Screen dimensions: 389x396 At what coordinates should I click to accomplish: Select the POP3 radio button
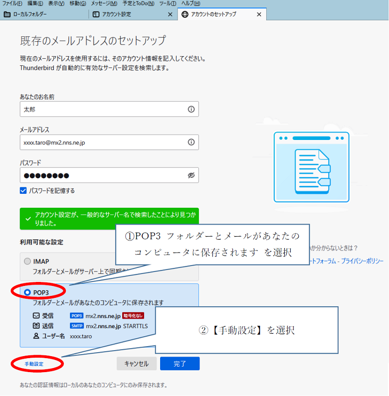27,292
